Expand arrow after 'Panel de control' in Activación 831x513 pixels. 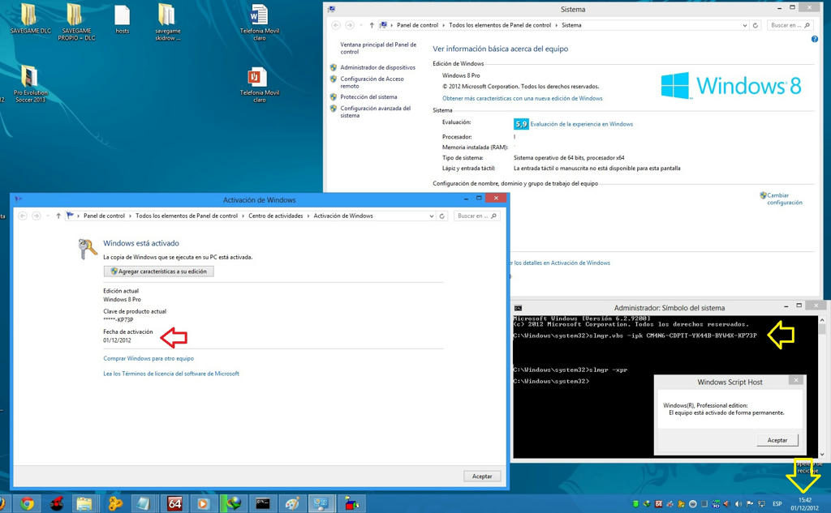click(x=131, y=216)
